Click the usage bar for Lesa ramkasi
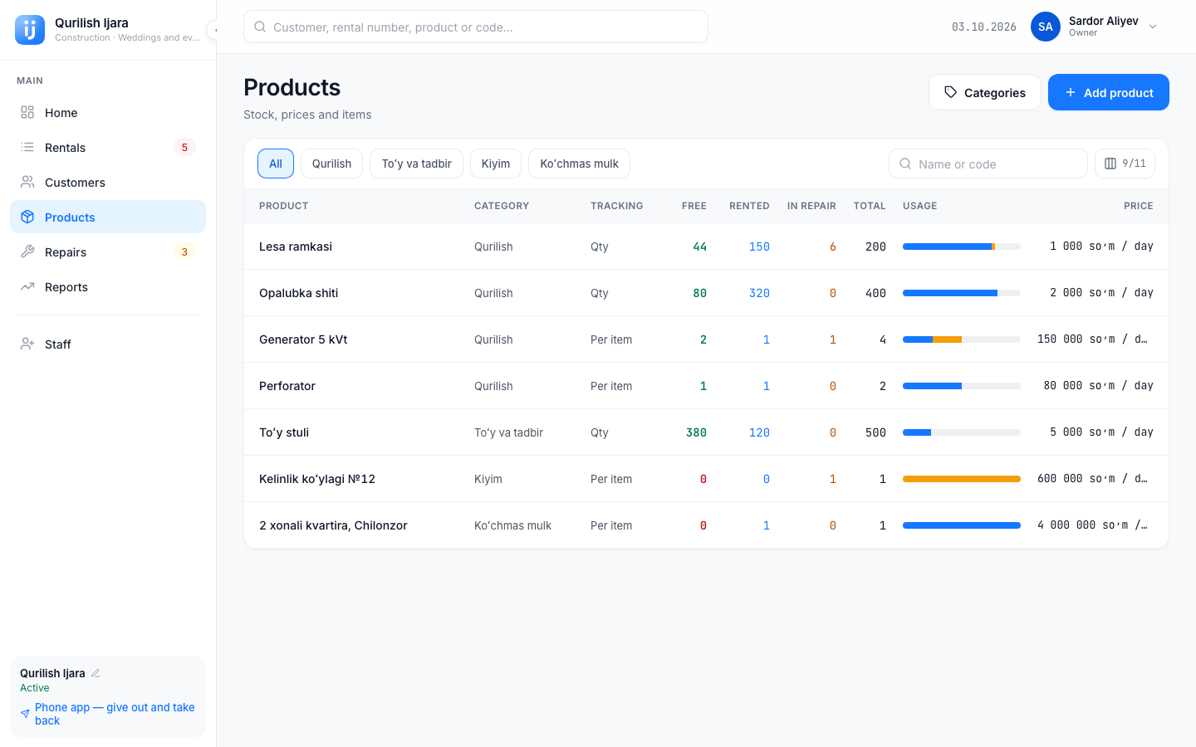The height and width of the screenshot is (747, 1196). tap(962, 247)
